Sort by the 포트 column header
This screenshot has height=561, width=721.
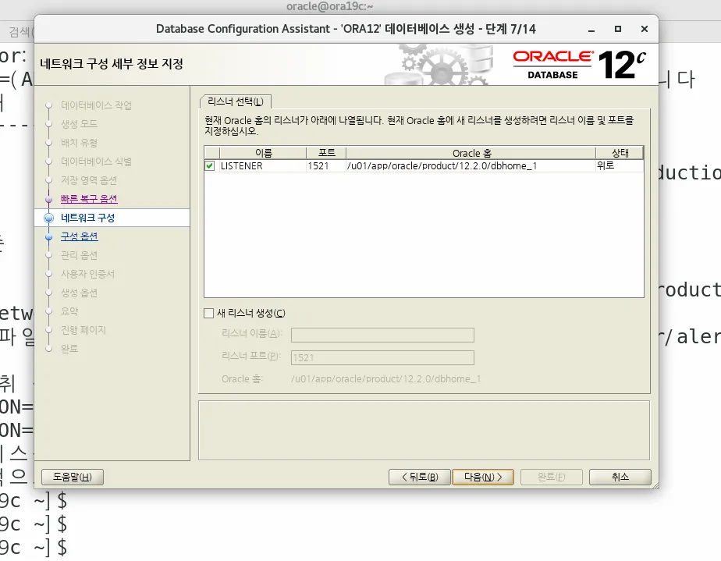click(x=326, y=153)
